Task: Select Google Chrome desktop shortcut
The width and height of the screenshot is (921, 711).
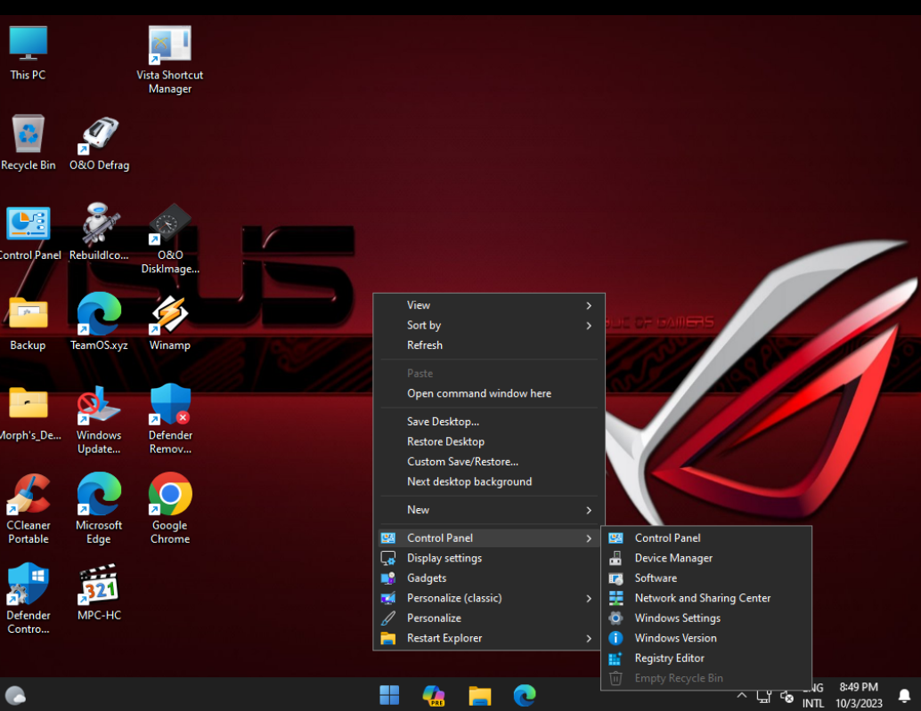Action: (170, 509)
